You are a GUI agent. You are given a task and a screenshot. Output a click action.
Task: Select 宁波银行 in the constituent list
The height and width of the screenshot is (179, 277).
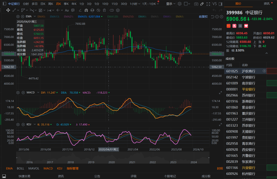click(248, 77)
